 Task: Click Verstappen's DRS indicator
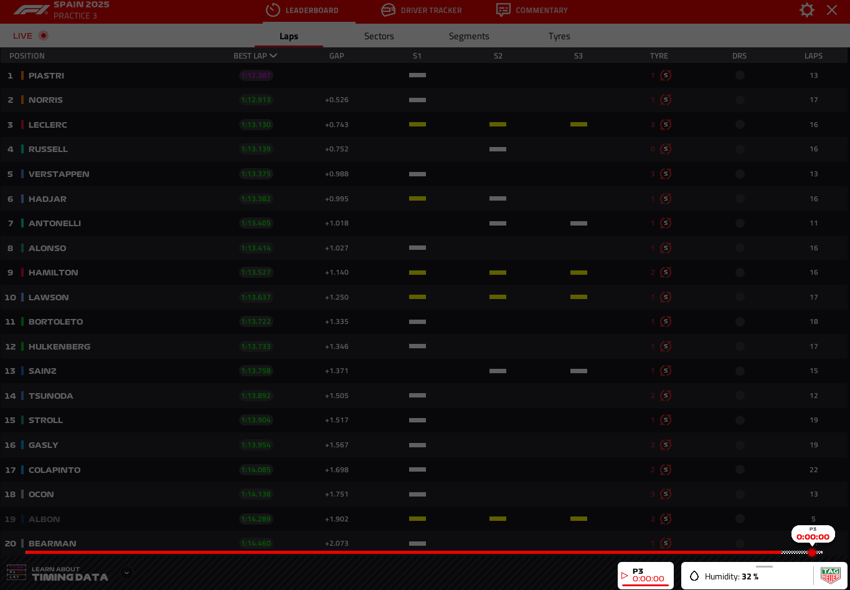click(740, 174)
